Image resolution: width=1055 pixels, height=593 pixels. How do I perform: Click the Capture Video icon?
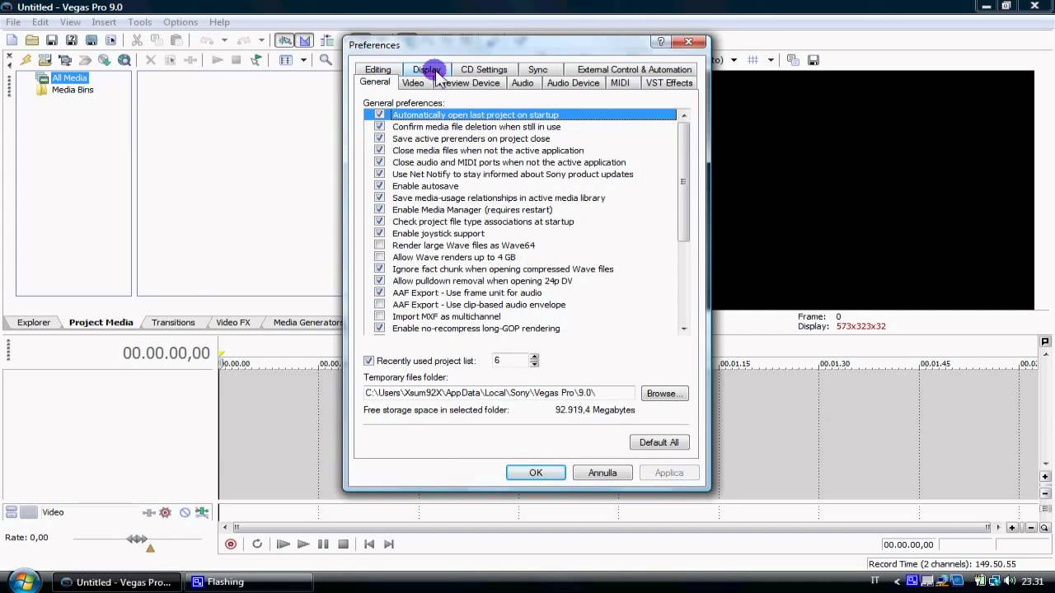coord(65,60)
